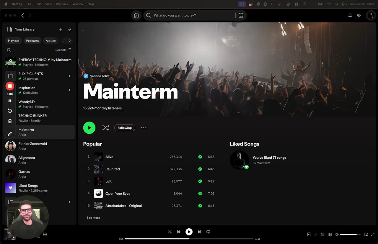The image size is (378, 244).
Task: Expand the Inspiration folder
Action: click(x=69, y=90)
